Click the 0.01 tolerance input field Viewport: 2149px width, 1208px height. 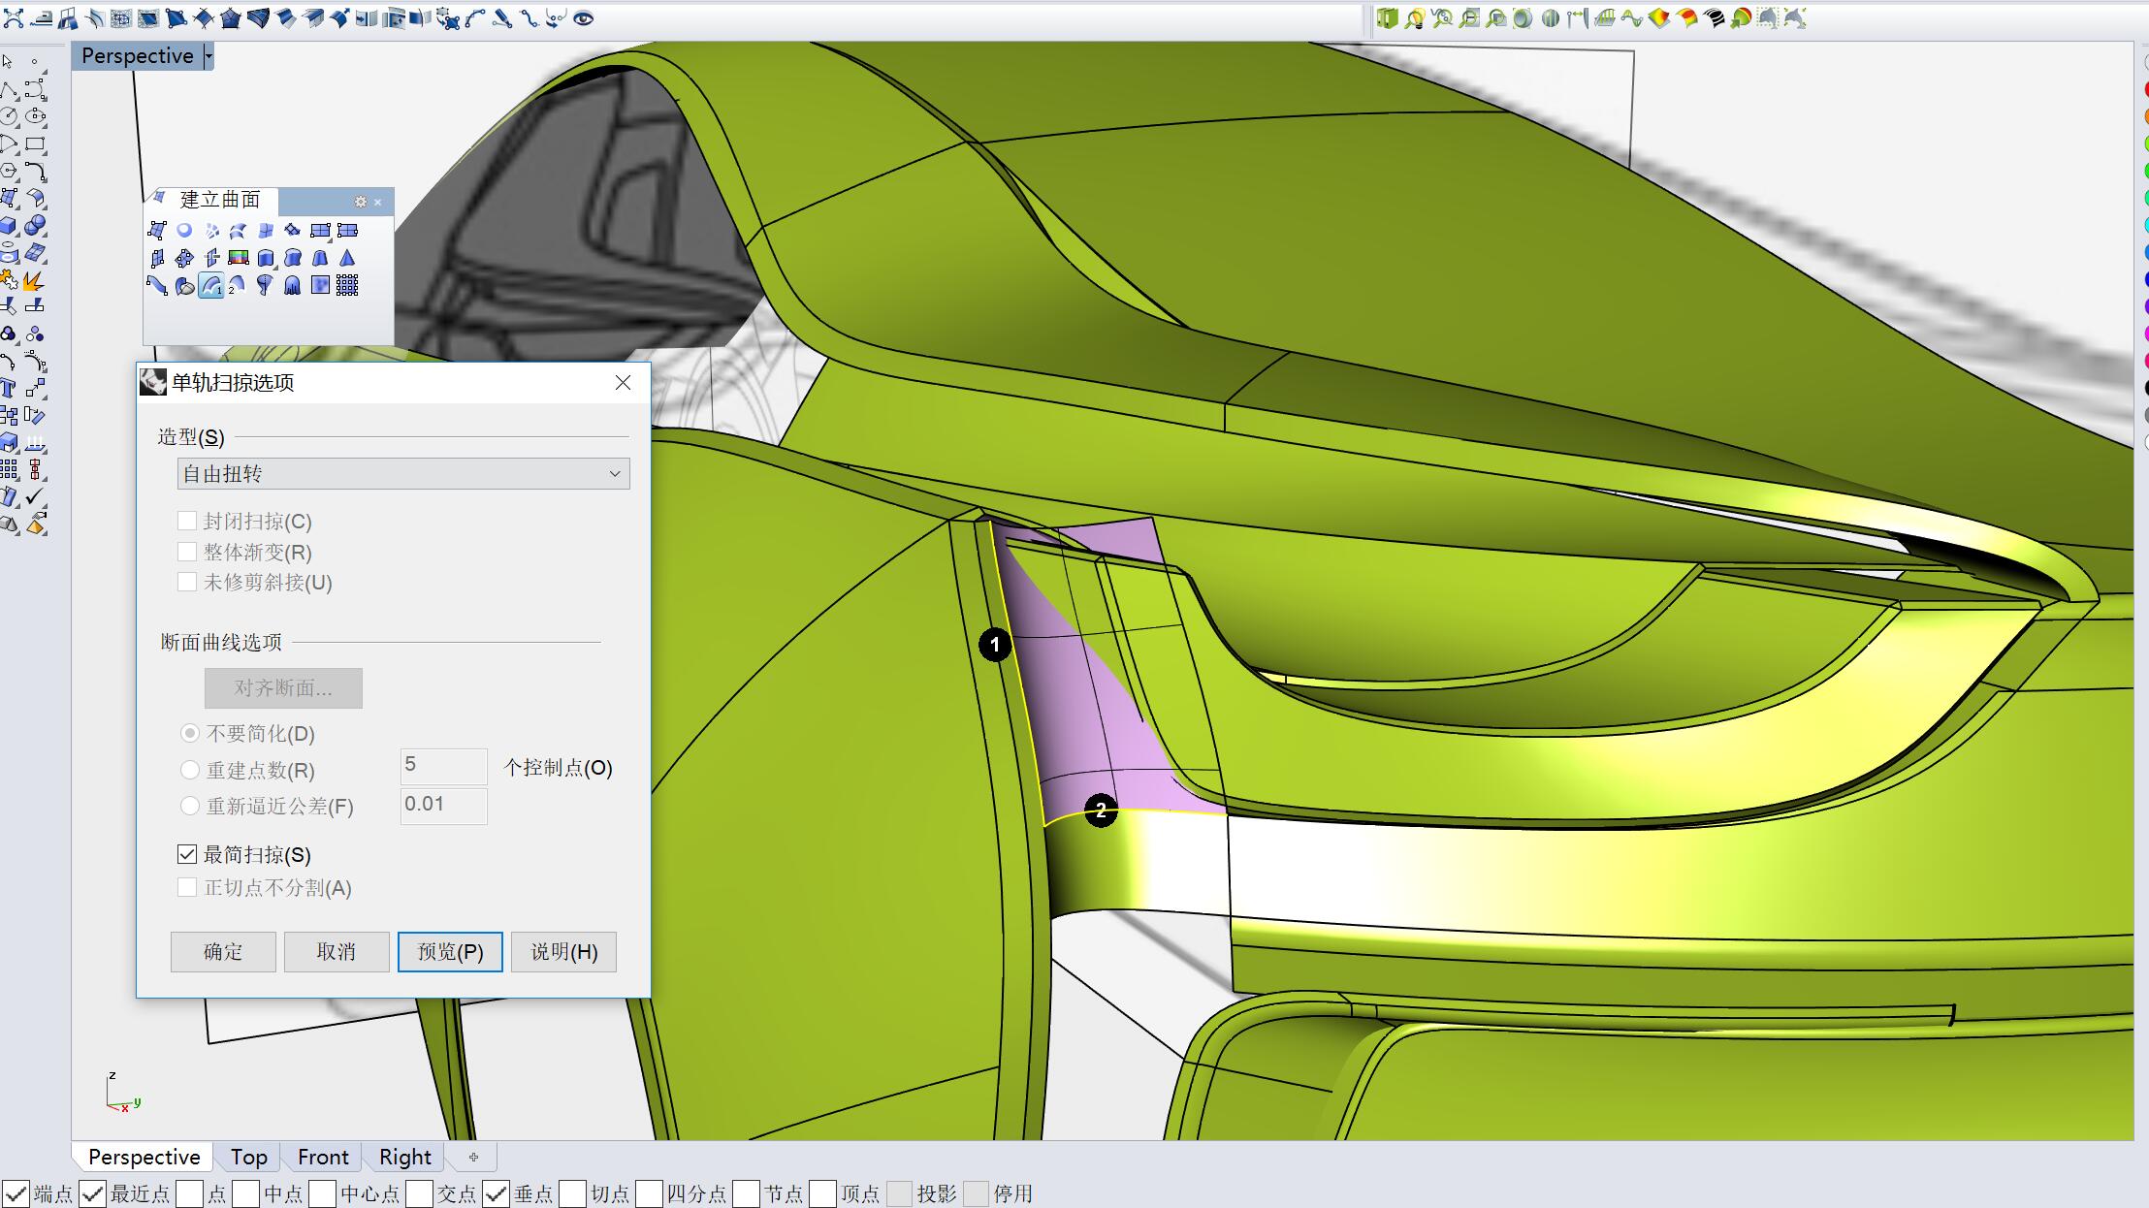click(x=443, y=806)
